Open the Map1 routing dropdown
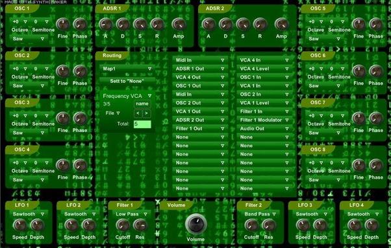This screenshot has height=248, width=391. [127, 69]
